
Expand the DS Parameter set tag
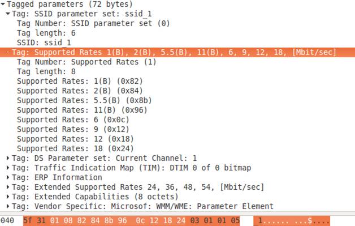click(8, 158)
